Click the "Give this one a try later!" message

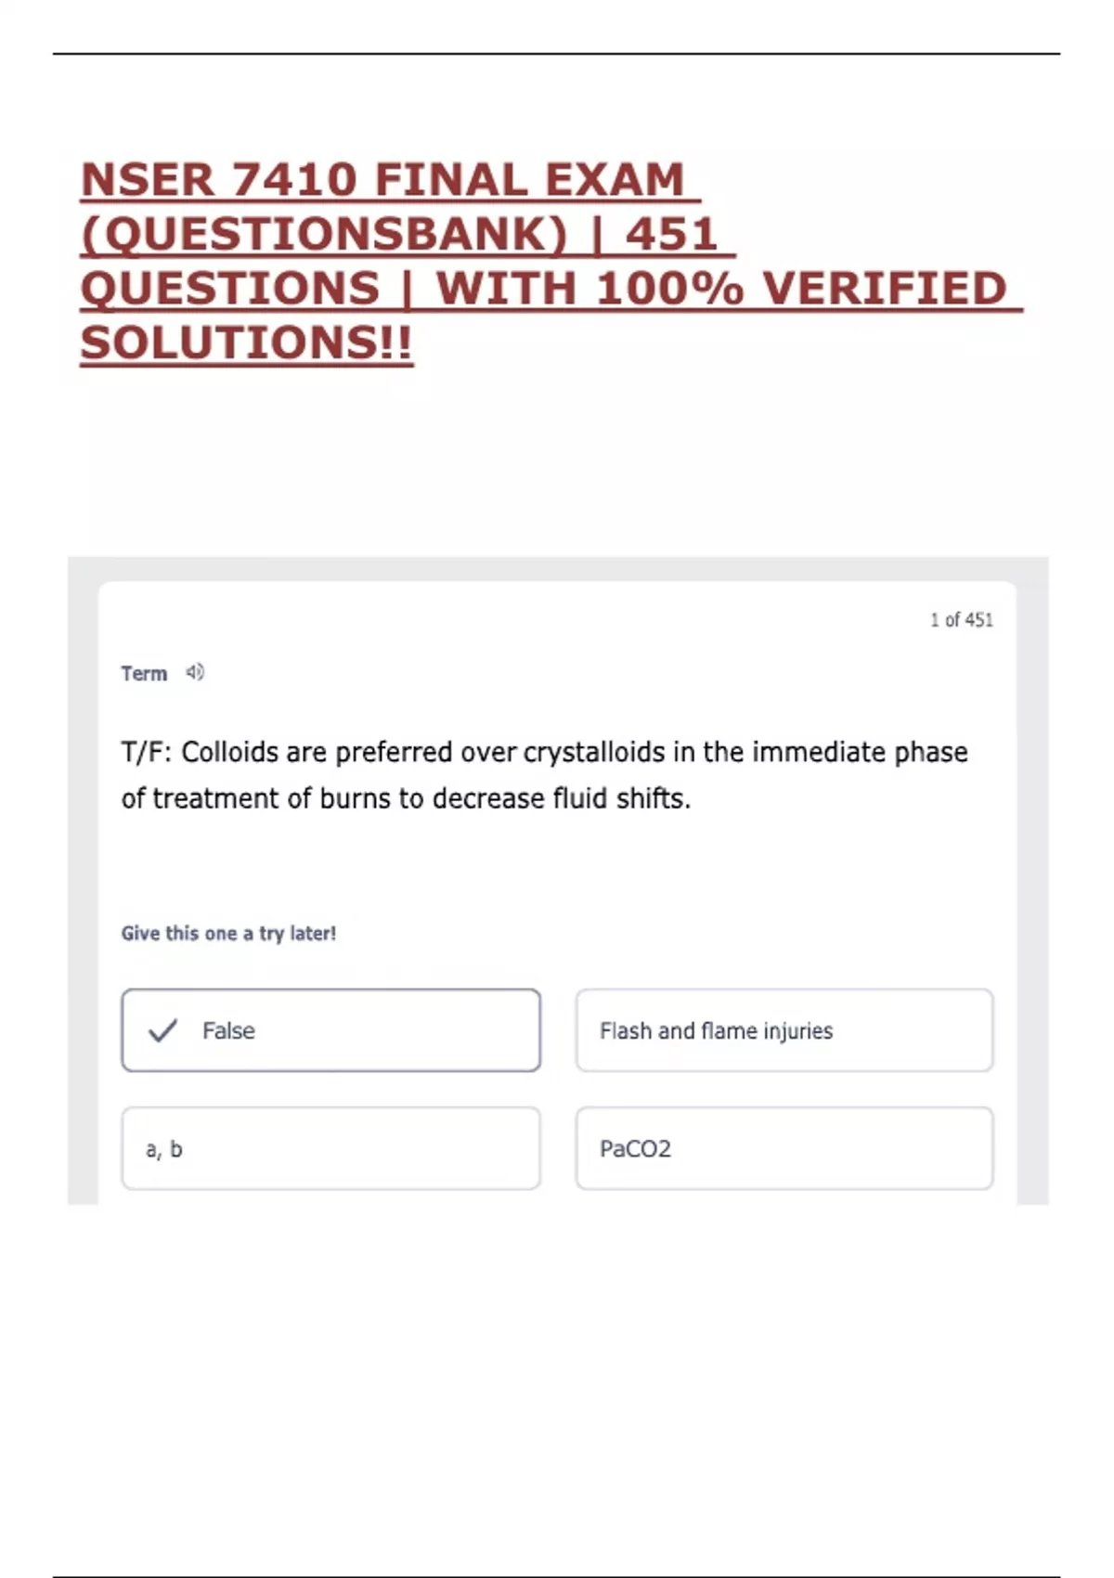[x=228, y=933]
